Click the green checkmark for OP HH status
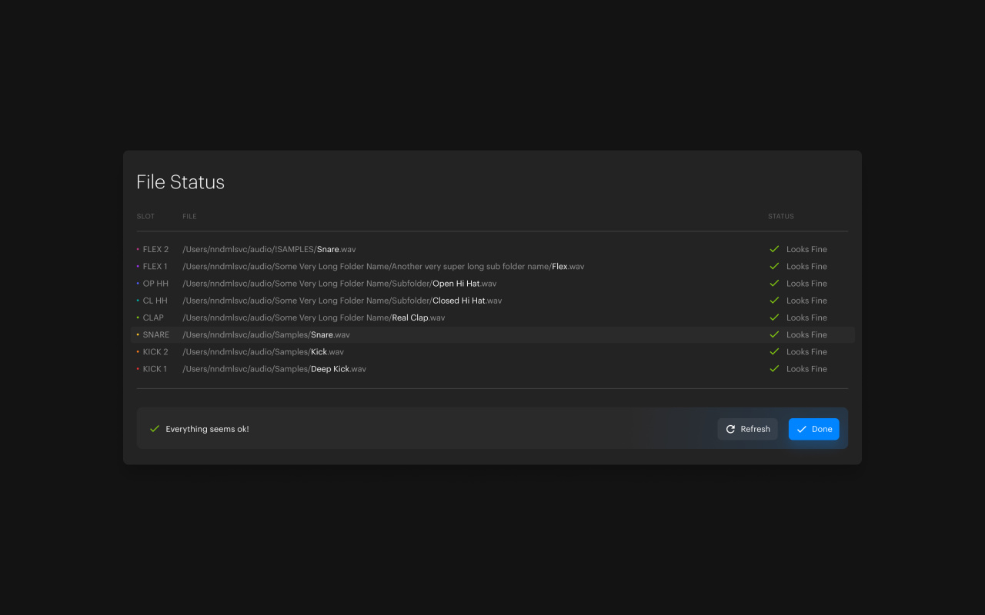 point(774,284)
